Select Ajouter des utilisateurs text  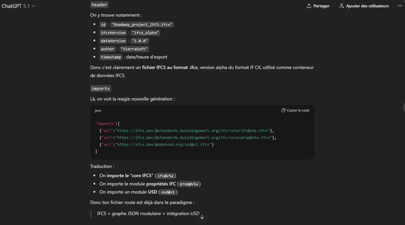click(367, 6)
